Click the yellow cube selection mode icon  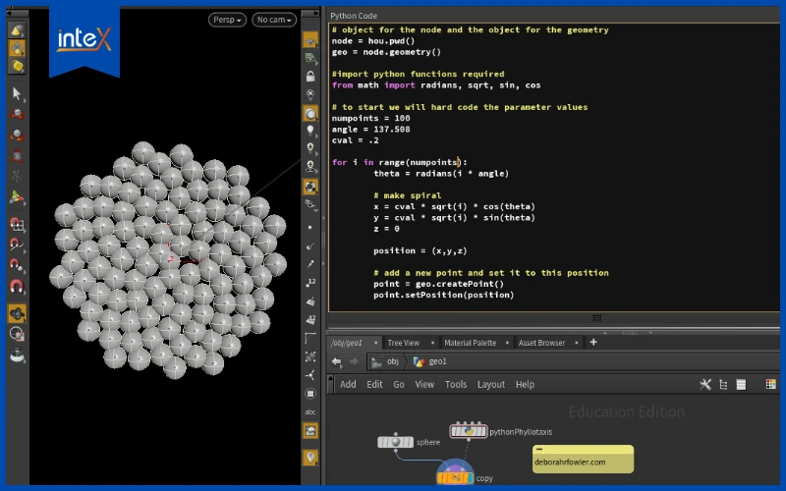pyautogui.click(x=17, y=66)
